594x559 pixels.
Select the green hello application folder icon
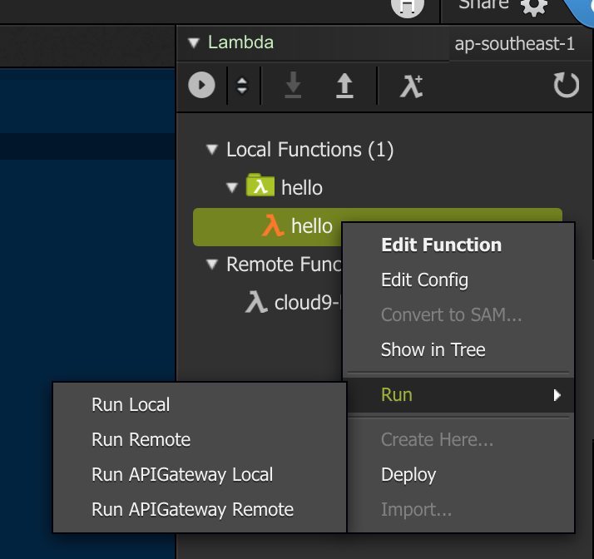click(x=260, y=185)
